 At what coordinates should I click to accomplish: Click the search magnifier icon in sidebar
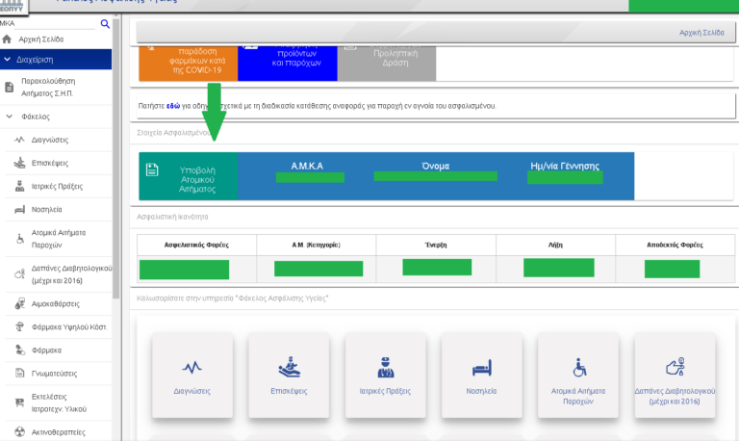(105, 23)
